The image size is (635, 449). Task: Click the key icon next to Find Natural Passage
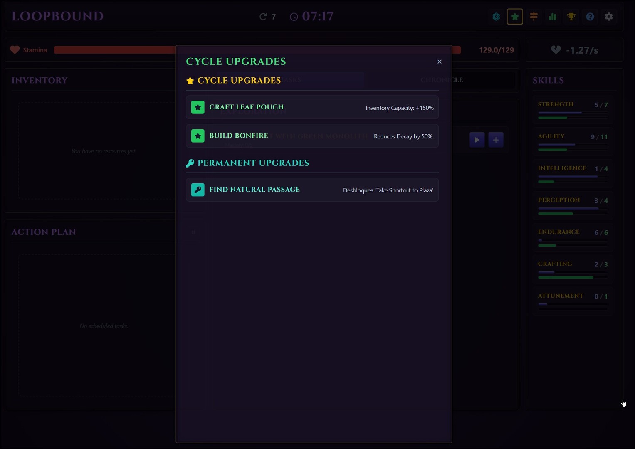198,190
